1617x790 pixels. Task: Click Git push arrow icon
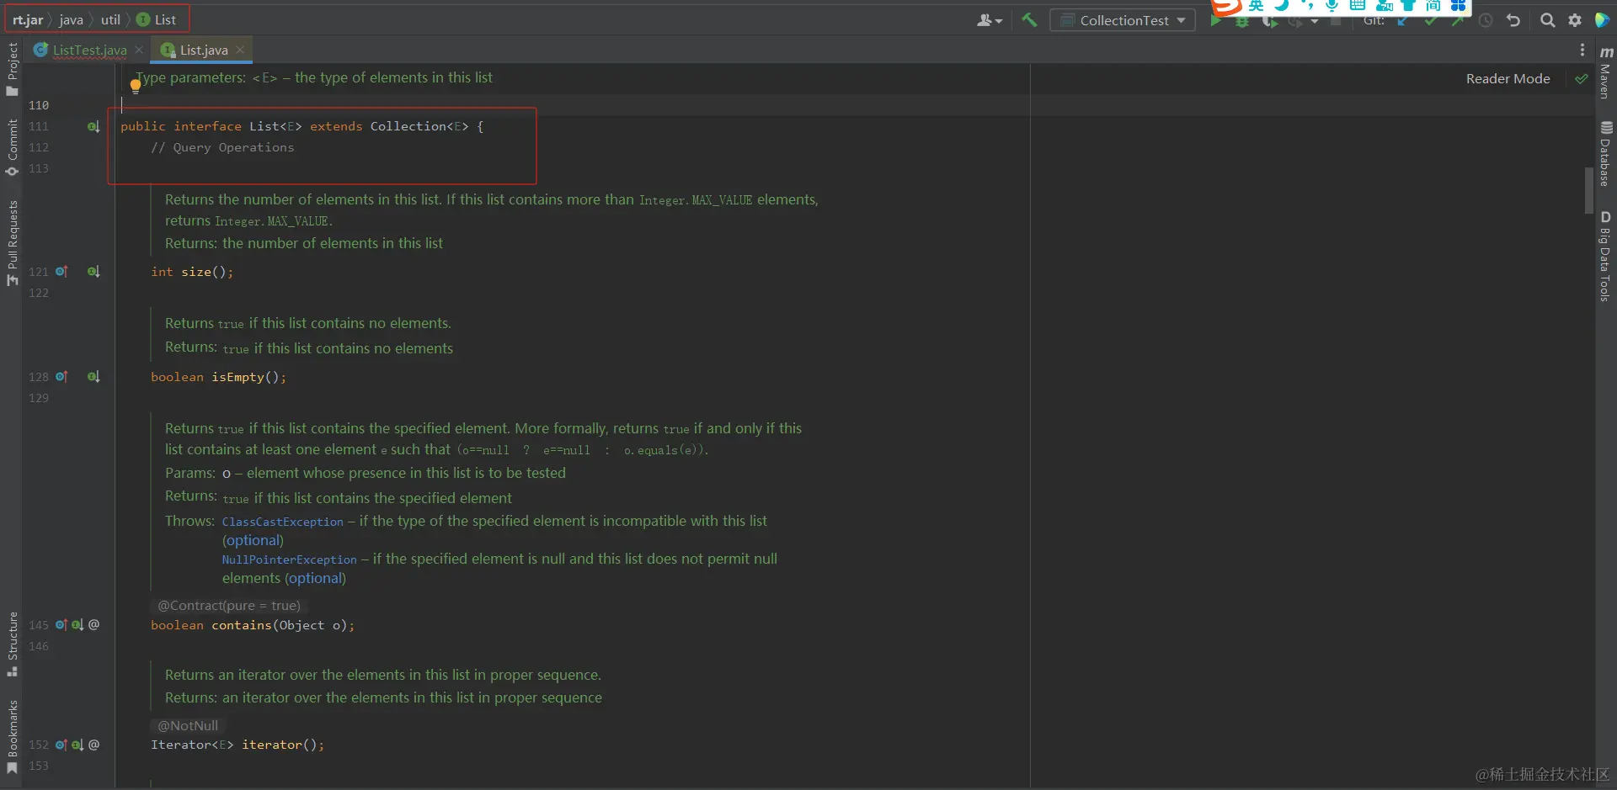coord(1458,22)
